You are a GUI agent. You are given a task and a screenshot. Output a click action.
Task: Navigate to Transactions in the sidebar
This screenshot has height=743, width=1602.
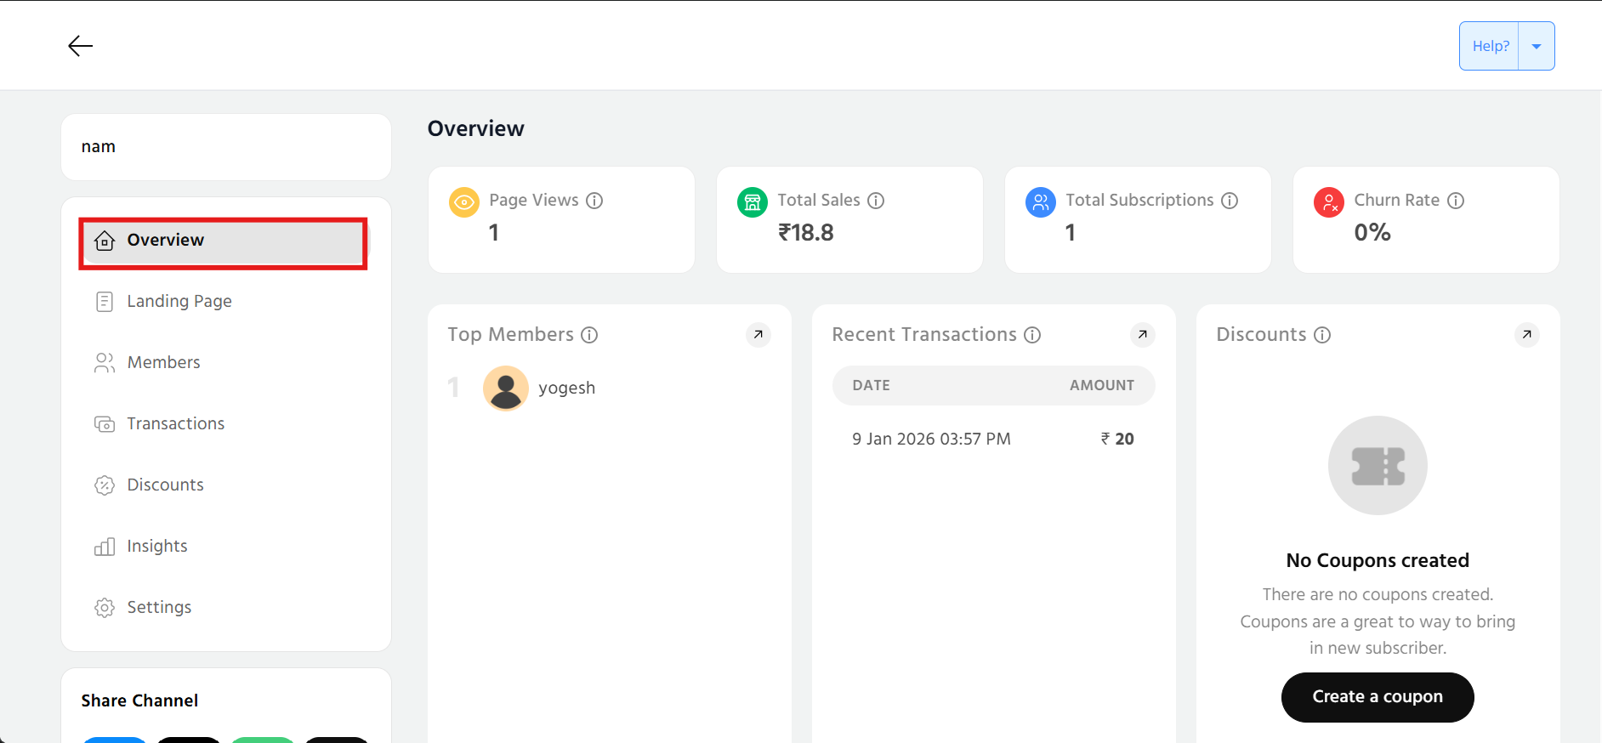point(175,424)
